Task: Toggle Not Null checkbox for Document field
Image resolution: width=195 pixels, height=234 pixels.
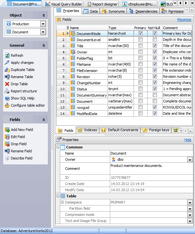Action: tap(155, 101)
